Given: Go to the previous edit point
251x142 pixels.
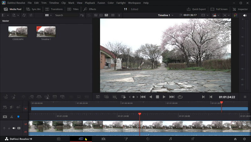Looking at the screenshot, I should [x=211, y=97].
